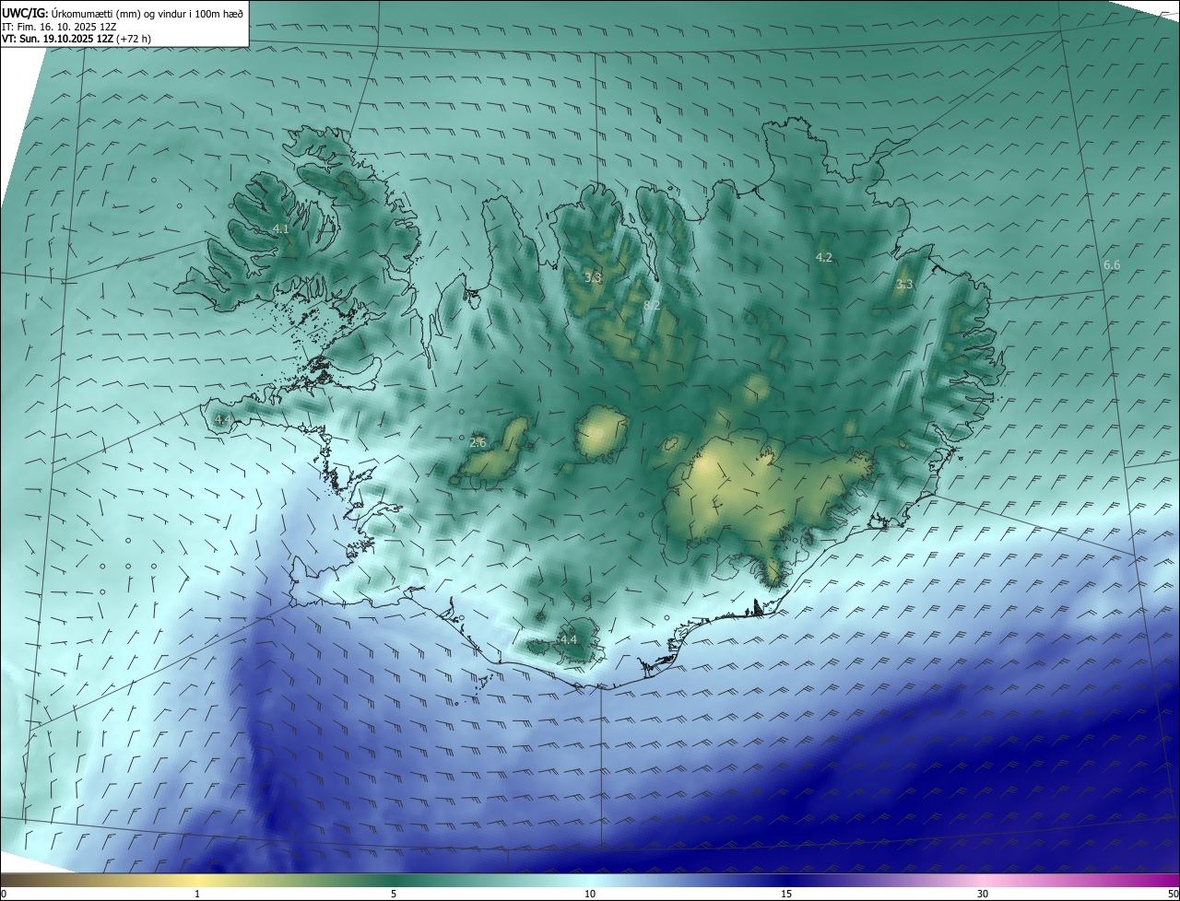Viewport: 1180px width, 901px height.
Task: Click the 4.4 value near the south coast
Action: [x=568, y=639]
